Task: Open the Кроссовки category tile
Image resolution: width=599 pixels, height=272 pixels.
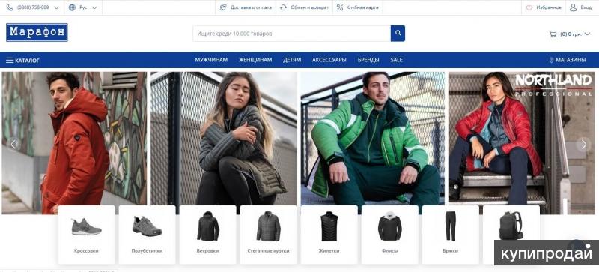Action: point(86,235)
